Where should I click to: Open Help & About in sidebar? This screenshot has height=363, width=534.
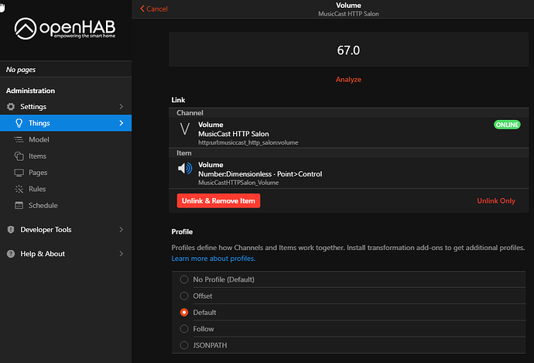(x=66, y=254)
